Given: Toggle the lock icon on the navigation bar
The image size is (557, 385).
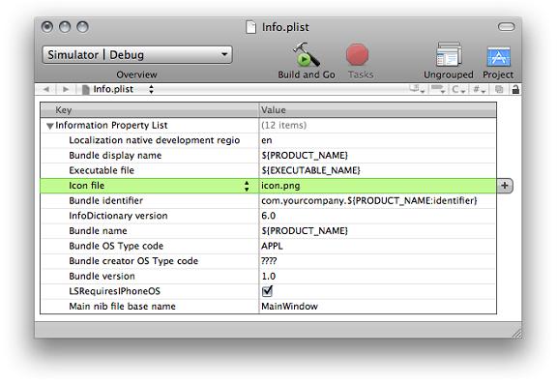Looking at the screenshot, I should (515, 89).
